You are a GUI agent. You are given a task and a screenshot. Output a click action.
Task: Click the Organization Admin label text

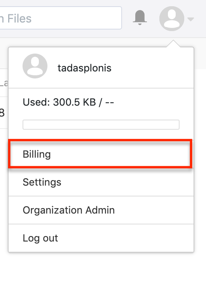(69, 210)
